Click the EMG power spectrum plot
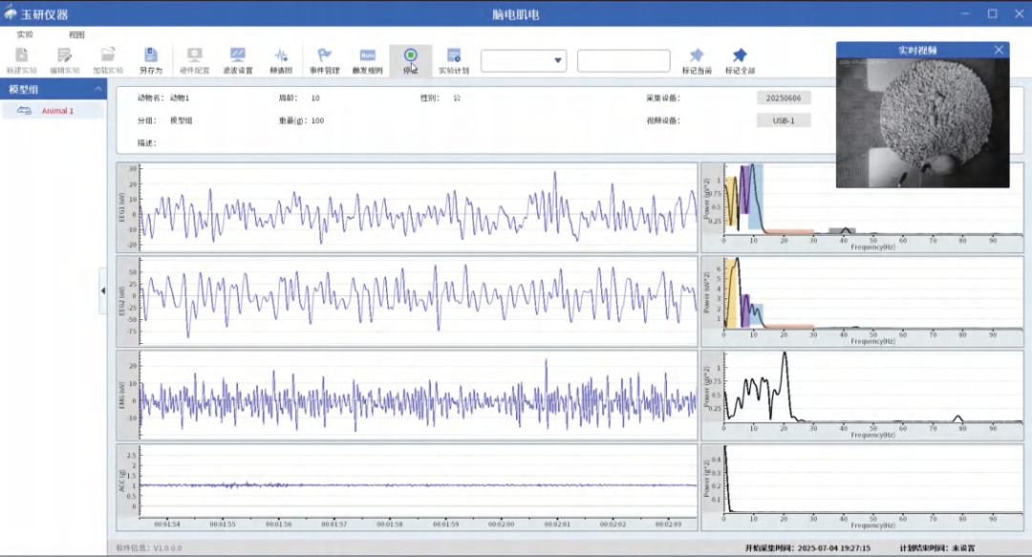The width and height of the screenshot is (1032, 557). [872, 387]
